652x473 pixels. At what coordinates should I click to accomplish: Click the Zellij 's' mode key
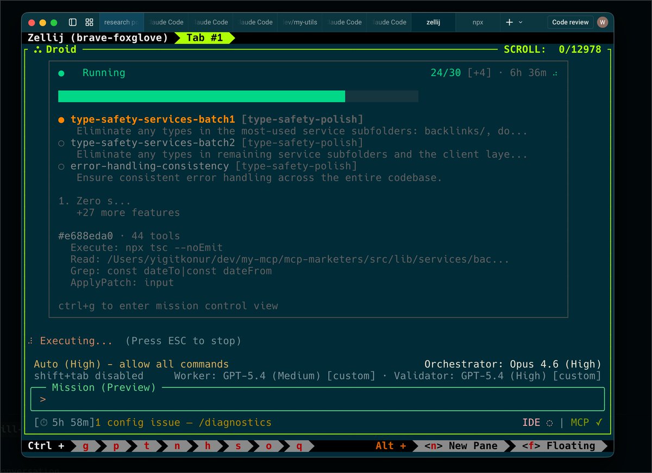click(x=238, y=446)
